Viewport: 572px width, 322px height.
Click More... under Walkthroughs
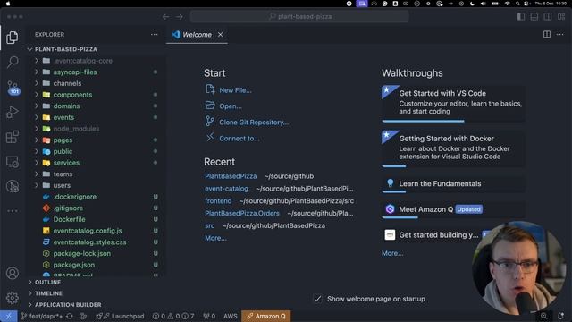tap(392, 253)
